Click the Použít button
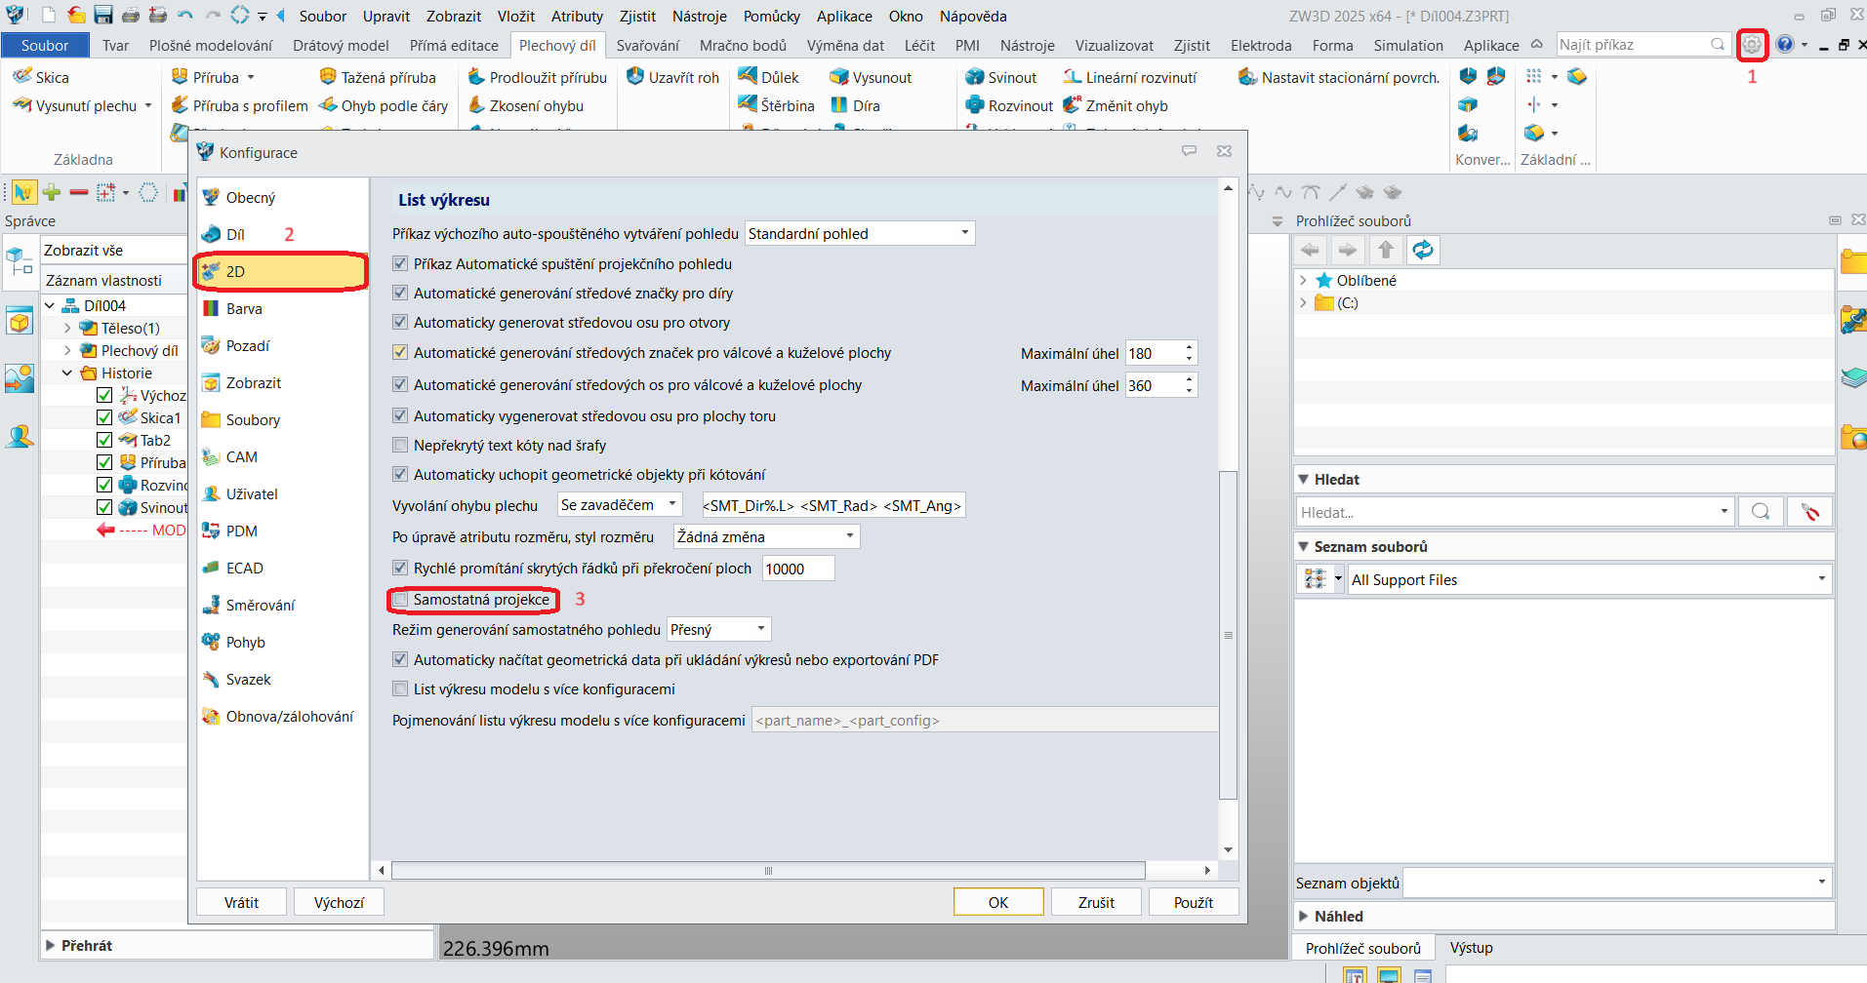1867x983 pixels. click(x=1194, y=902)
